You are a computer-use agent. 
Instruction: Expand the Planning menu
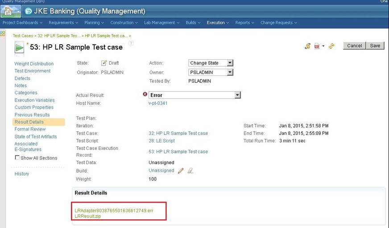click(94, 23)
